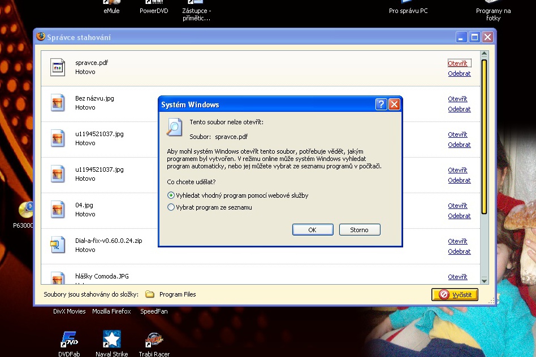Select the Mozilla Firefox desktop label
This screenshot has width=536, height=357.
click(111, 311)
